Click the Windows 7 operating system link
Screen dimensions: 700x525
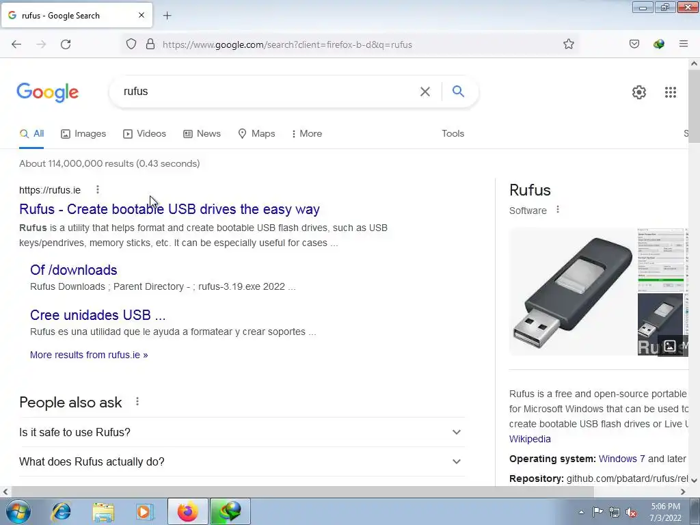(x=621, y=459)
